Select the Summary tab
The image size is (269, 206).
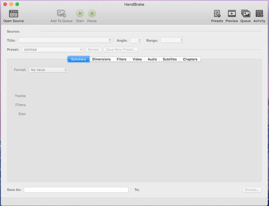click(78, 59)
